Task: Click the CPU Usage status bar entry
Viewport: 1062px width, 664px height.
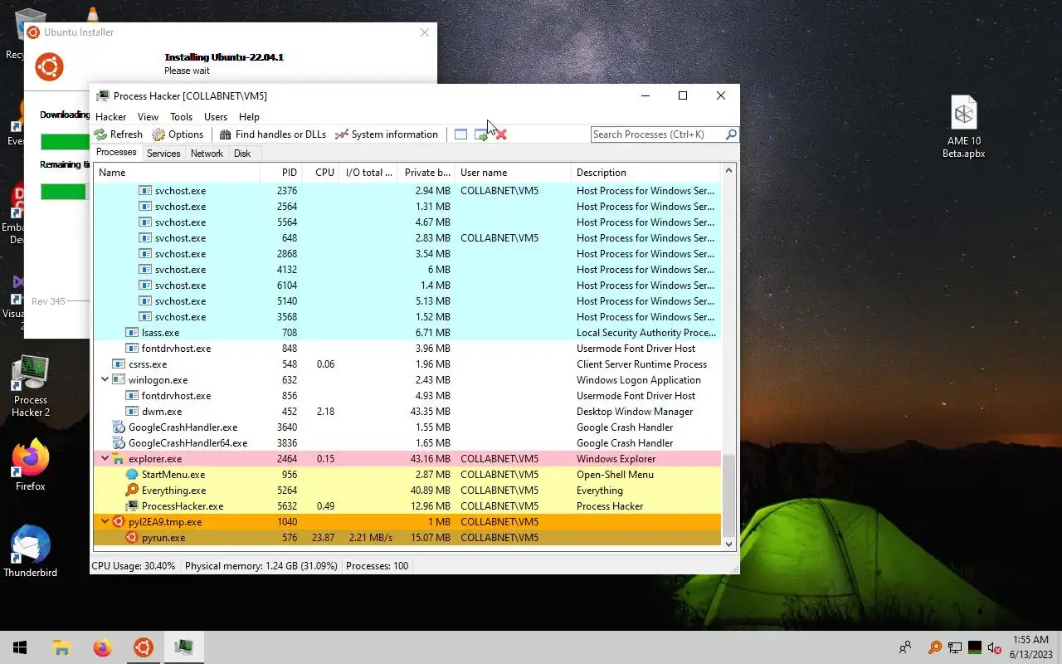Action: tap(134, 566)
